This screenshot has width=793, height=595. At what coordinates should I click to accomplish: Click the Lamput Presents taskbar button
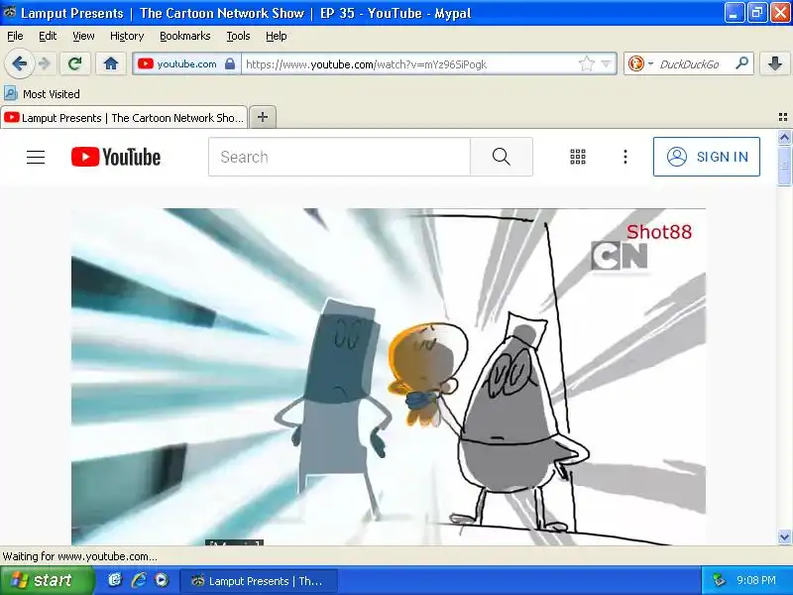(x=259, y=581)
